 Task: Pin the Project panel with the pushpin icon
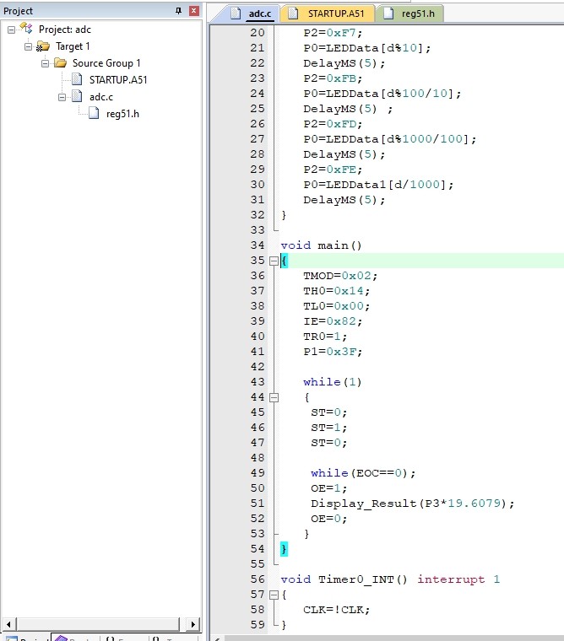coord(178,11)
